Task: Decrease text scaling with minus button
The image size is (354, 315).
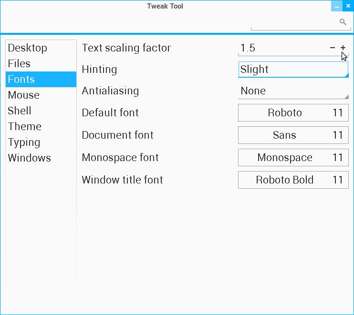Action: (333, 48)
